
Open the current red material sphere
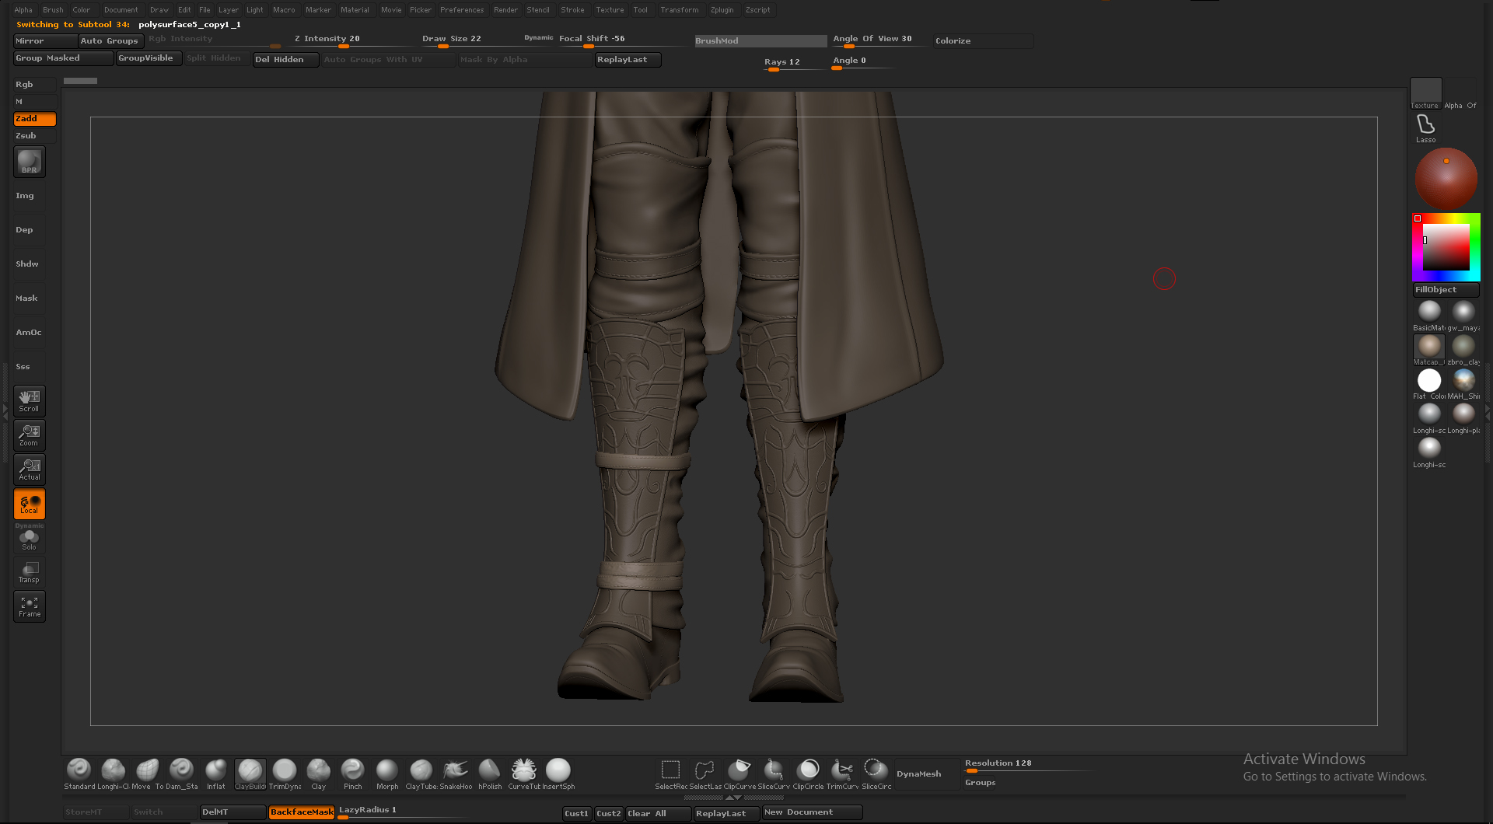(x=1446, y=178)
